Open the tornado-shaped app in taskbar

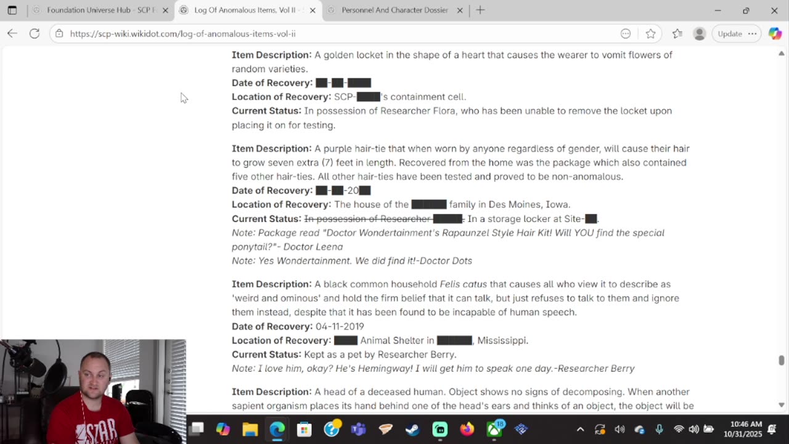point(385,429)
